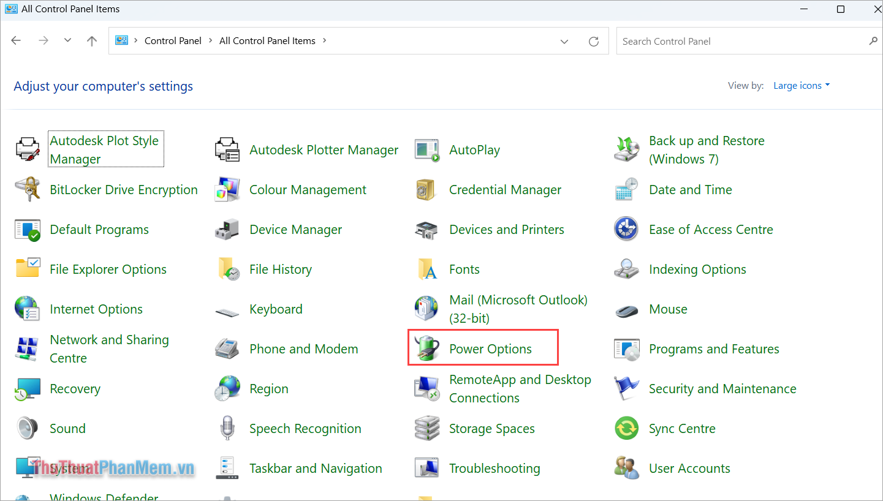
Task: Select the Control Panel breadcrumb
Action: tap(173, 40)
